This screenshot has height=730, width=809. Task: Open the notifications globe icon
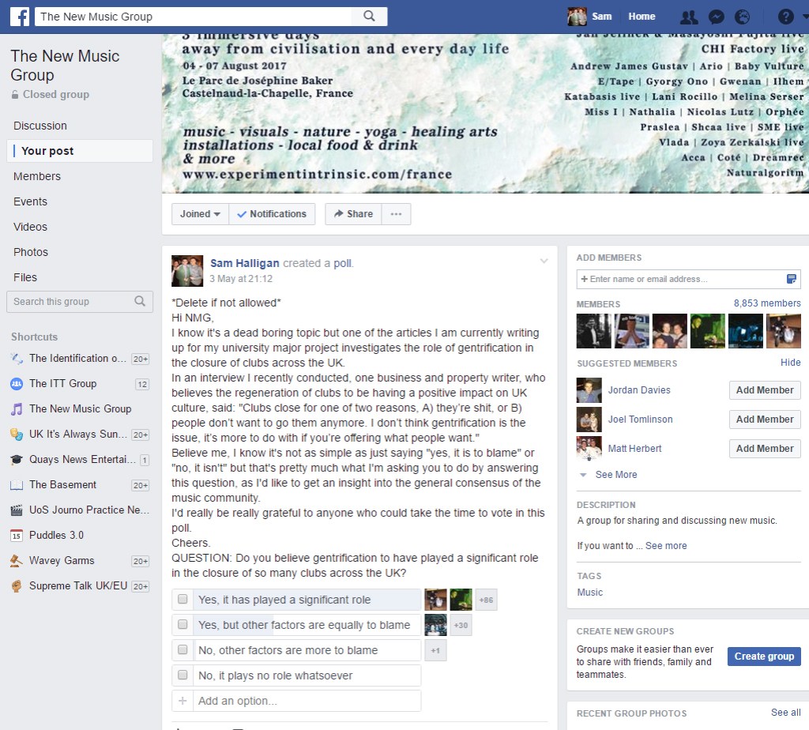pos(742,17)
